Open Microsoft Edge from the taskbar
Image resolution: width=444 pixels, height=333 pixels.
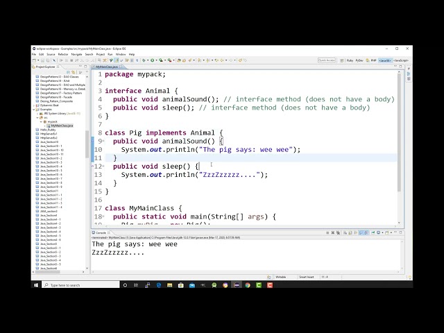(159, 285)
